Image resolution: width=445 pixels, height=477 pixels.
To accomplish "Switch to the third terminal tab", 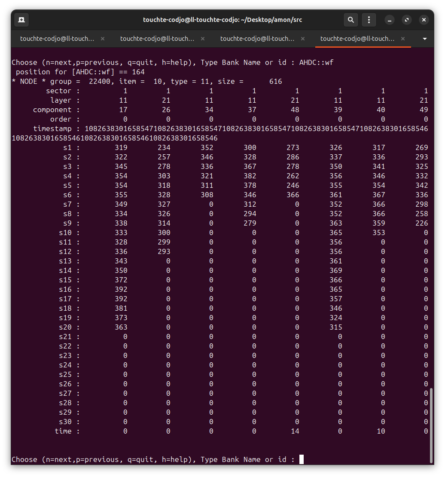I will pos(257,39).
